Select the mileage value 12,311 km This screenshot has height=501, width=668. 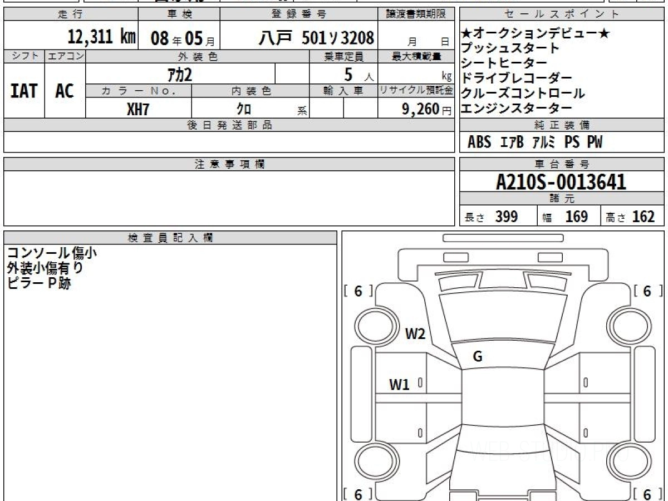point(102,38)
